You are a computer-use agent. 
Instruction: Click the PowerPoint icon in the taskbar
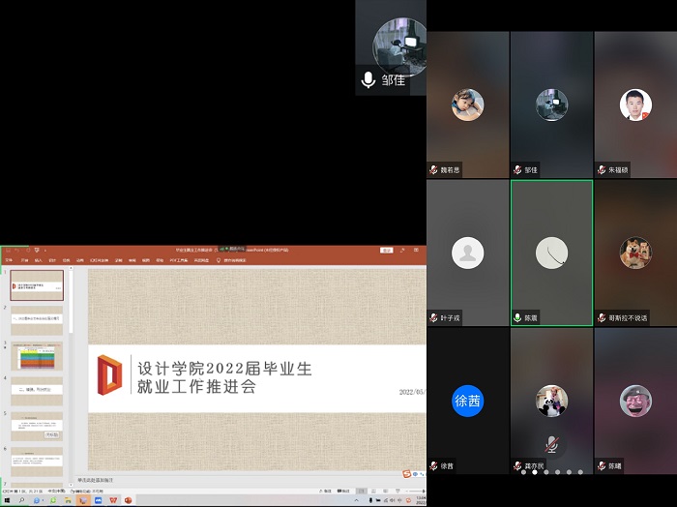tap(128, 500)
